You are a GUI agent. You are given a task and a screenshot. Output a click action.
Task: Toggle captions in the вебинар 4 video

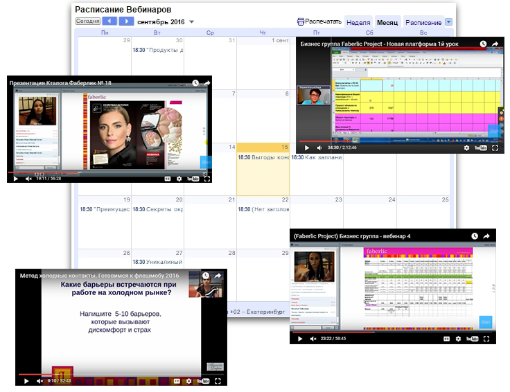pos(446,339)
